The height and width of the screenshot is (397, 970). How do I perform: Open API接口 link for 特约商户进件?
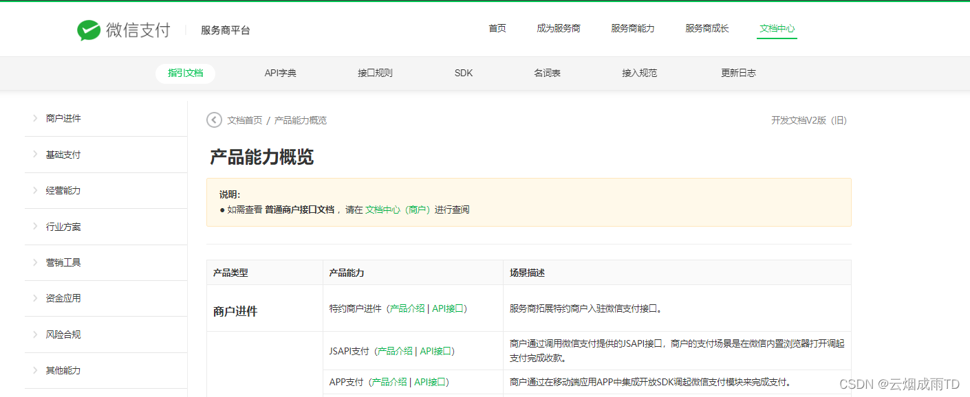(x=448, y=309)
